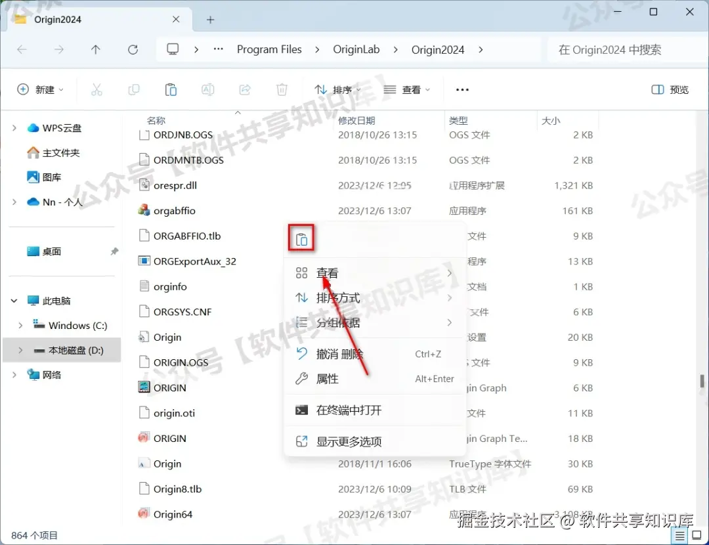Choose 撤消 删除 in context menu
Screen dimensions: 709x545
coord(374,354)
